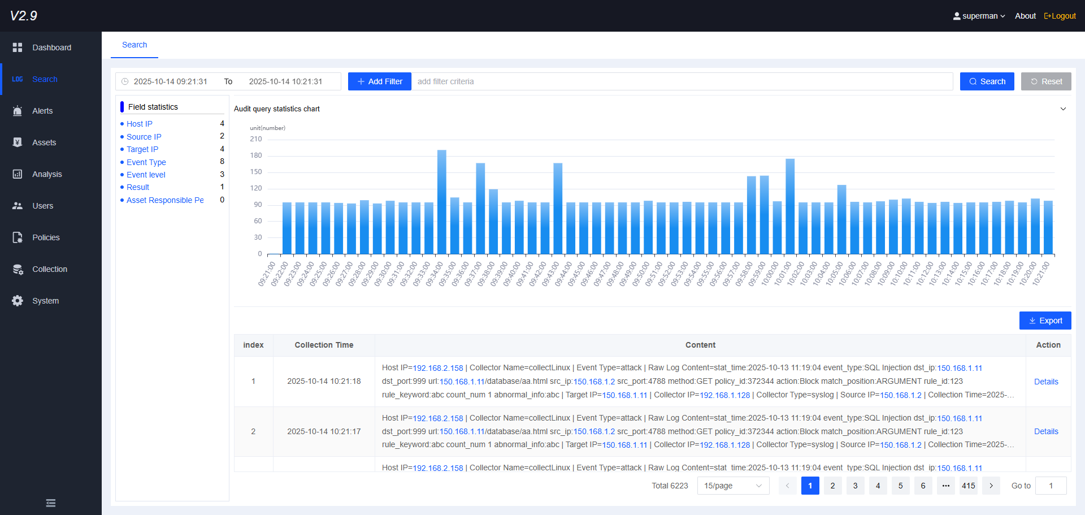The image size is (1085, 515).
Task: Click the LOG icon beside Search
Action: [18, 79]
